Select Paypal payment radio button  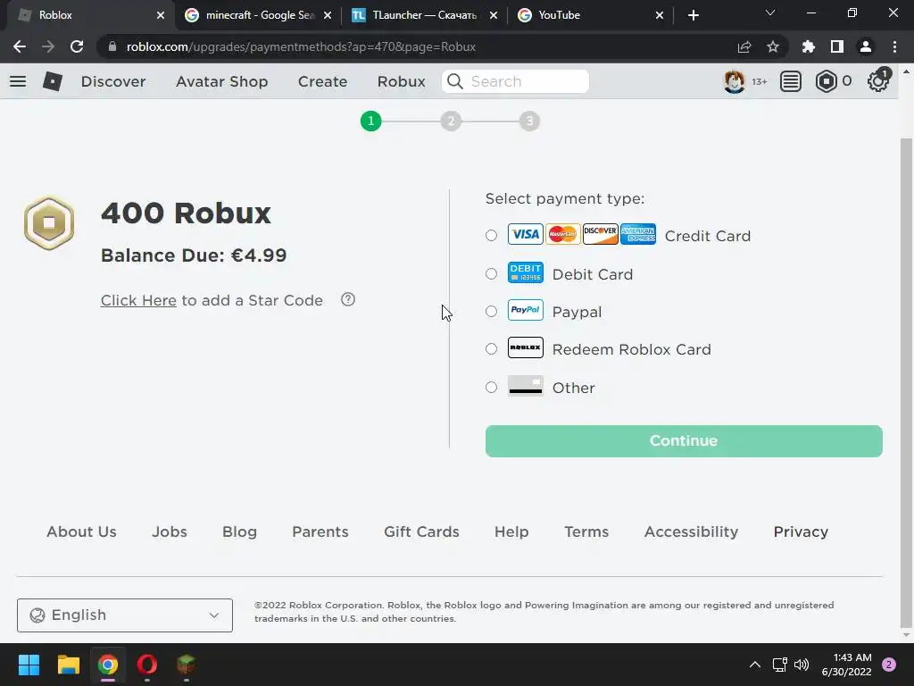[492, 312]
